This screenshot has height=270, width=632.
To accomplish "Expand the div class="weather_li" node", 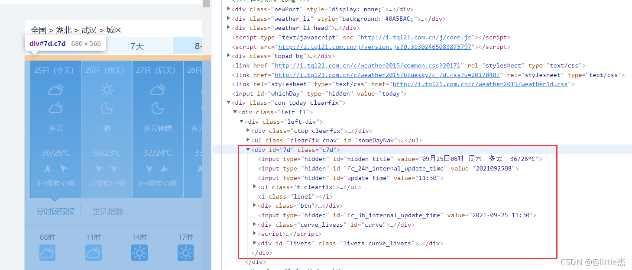I will click(229, 19).
